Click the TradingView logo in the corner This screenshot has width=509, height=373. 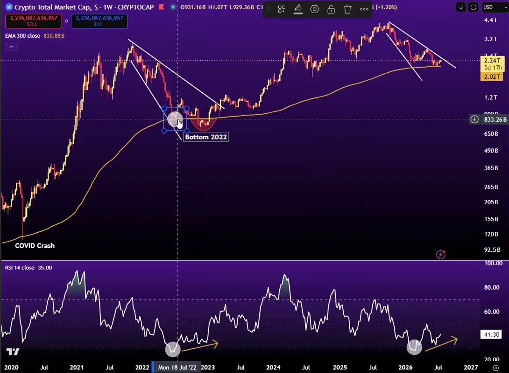[x=13, y=351]
